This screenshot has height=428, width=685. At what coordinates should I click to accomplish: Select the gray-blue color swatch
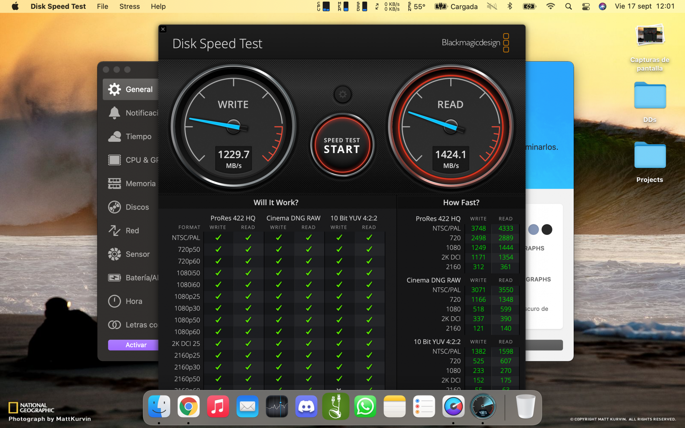point(533,229)
